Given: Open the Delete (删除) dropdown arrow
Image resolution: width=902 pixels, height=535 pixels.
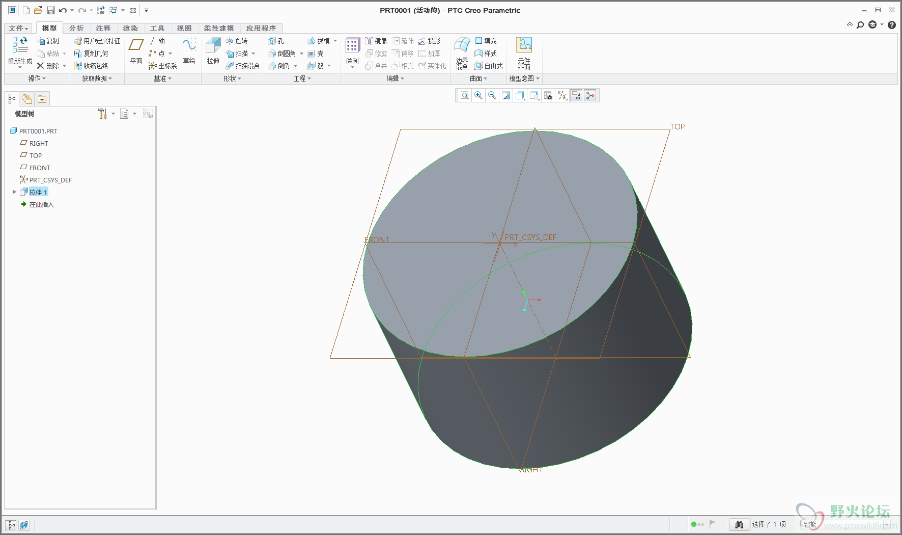Looking at the screenshot, I should coord(65,66).
